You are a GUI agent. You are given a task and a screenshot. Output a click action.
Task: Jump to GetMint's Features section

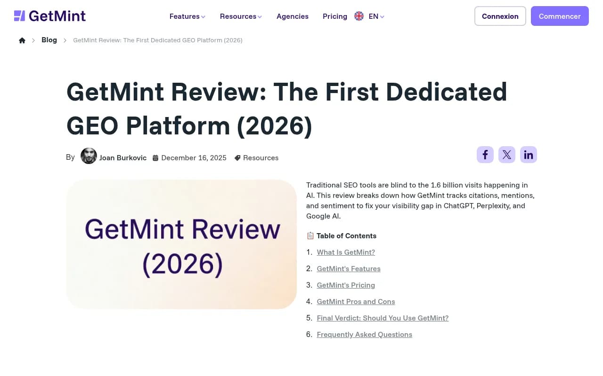349,269
